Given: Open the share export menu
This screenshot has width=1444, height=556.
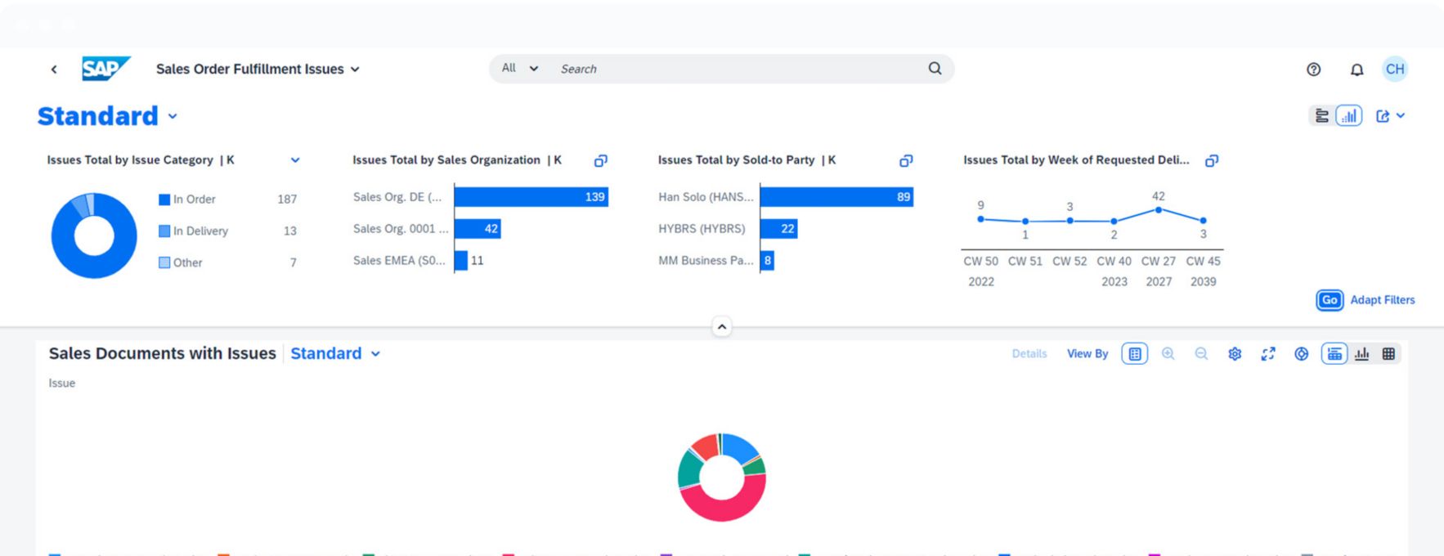Looking at the screenshot, I should [x=1389, y=116].
